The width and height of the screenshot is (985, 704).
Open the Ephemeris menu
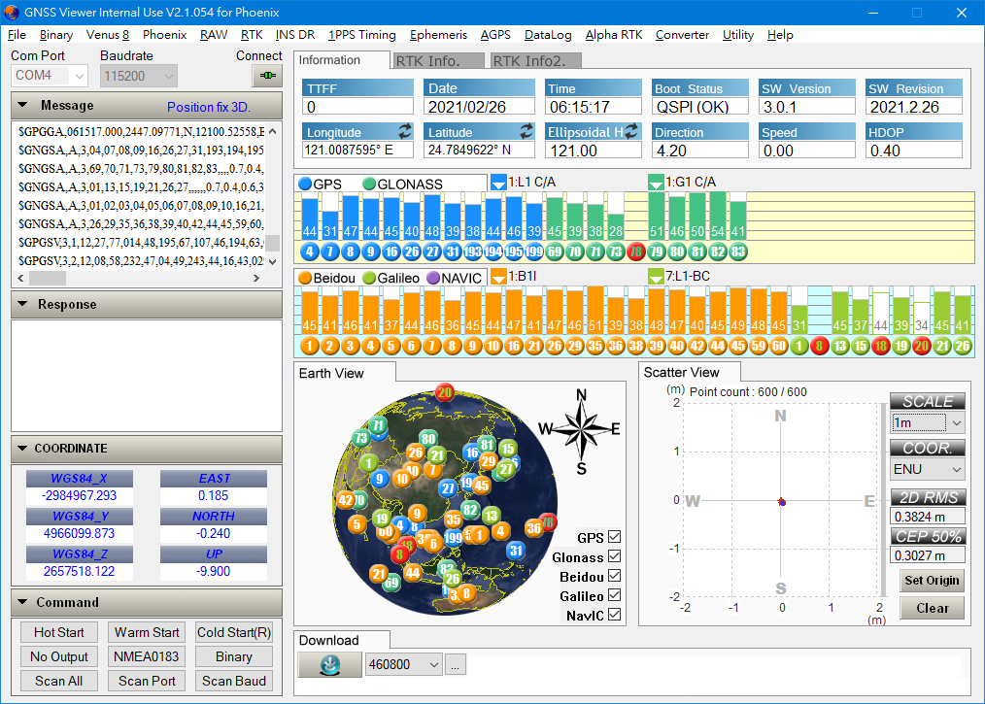coord(438,35)
